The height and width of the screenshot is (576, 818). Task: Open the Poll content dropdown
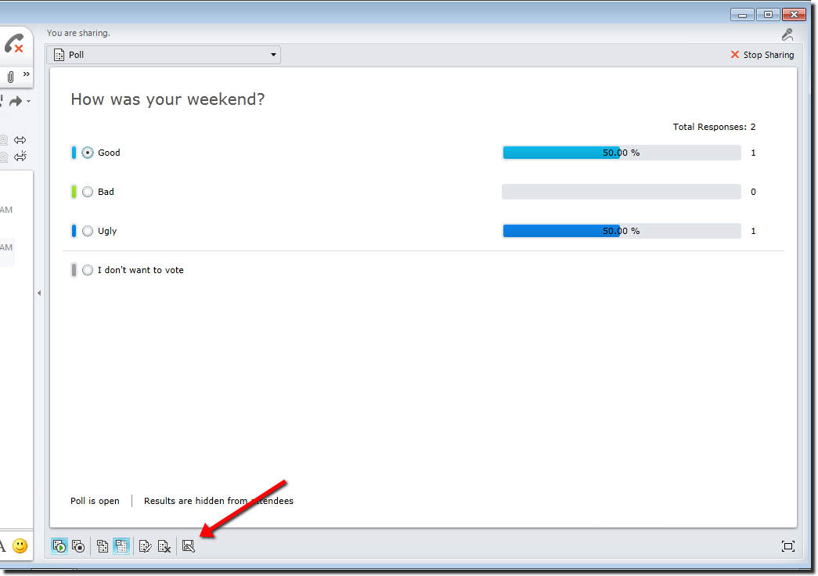tap(164, 55)
